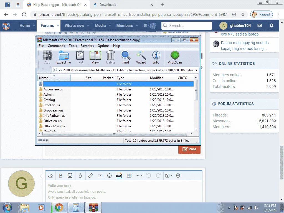Click in the Write your reply text area
284x213 pixels.
coord(124,191)
